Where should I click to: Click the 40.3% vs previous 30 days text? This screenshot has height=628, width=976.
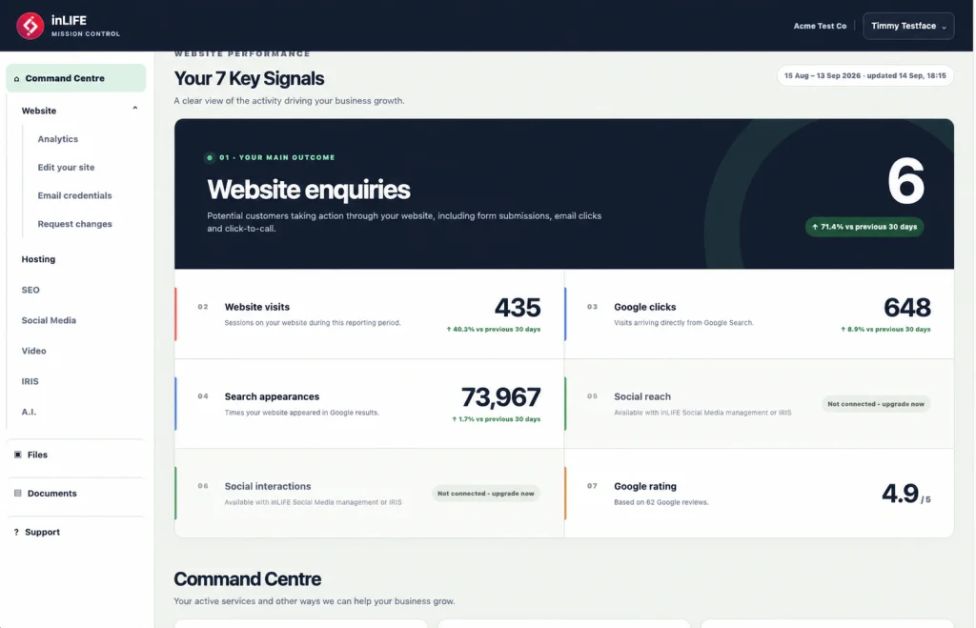tap(493, 330)
